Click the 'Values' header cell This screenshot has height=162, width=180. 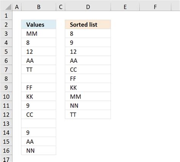39,25
